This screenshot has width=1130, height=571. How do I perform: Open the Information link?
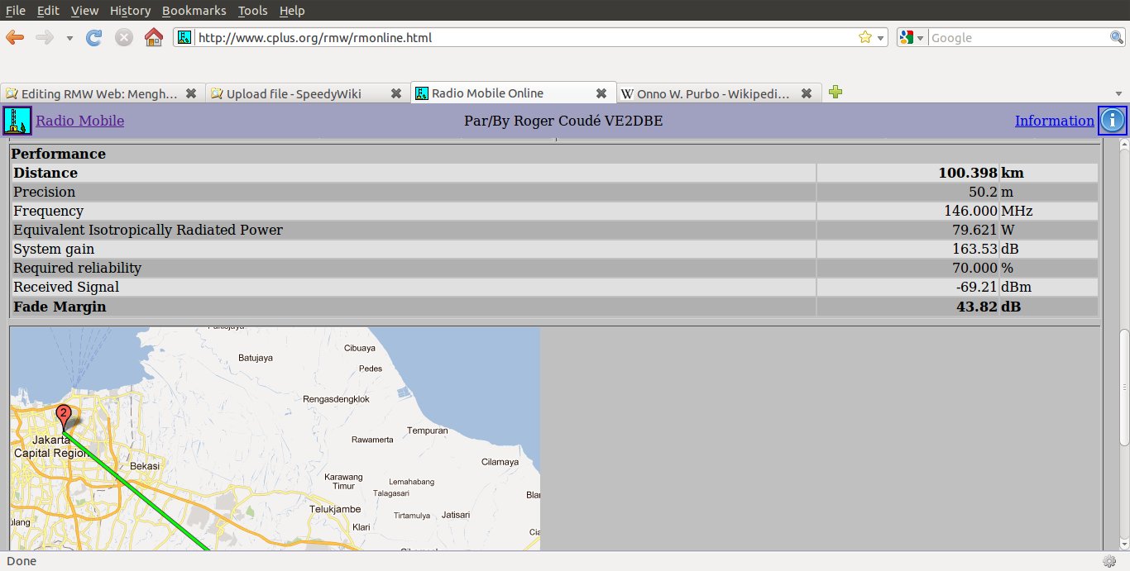point(1054,121)
